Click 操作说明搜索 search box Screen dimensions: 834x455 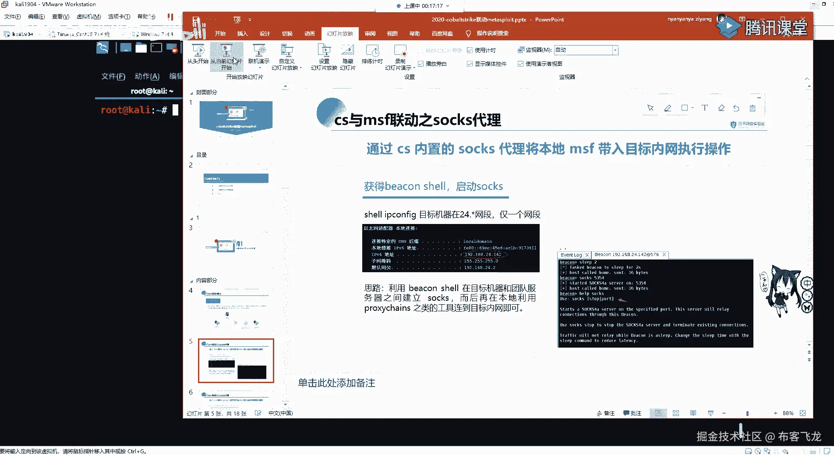click(492, 34)
